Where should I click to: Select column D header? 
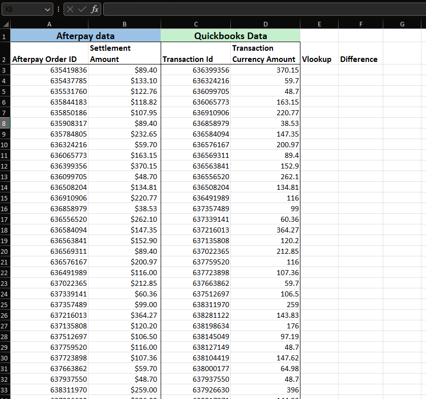point(265,24)
